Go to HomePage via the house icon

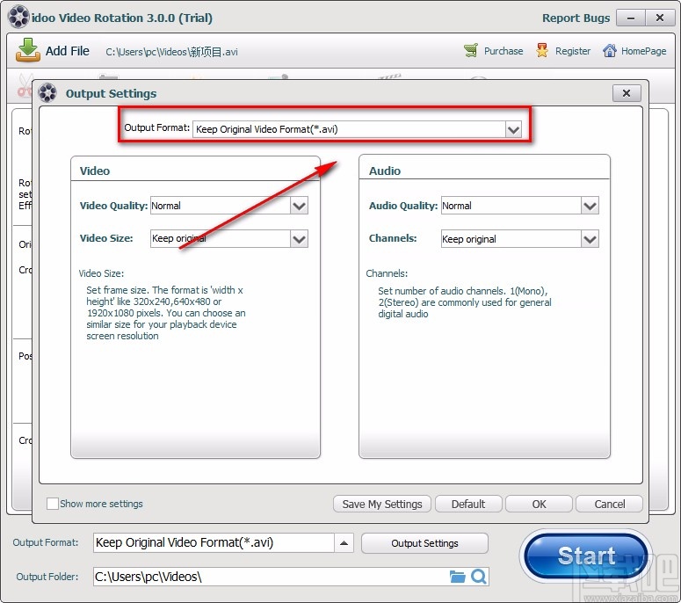pyautogui.click(x=609, y=51)
